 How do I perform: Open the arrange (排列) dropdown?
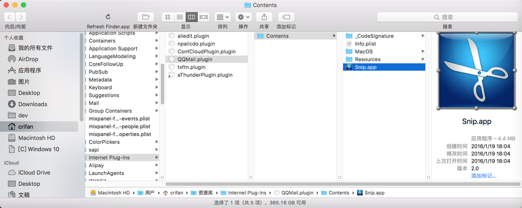[223, 17]
